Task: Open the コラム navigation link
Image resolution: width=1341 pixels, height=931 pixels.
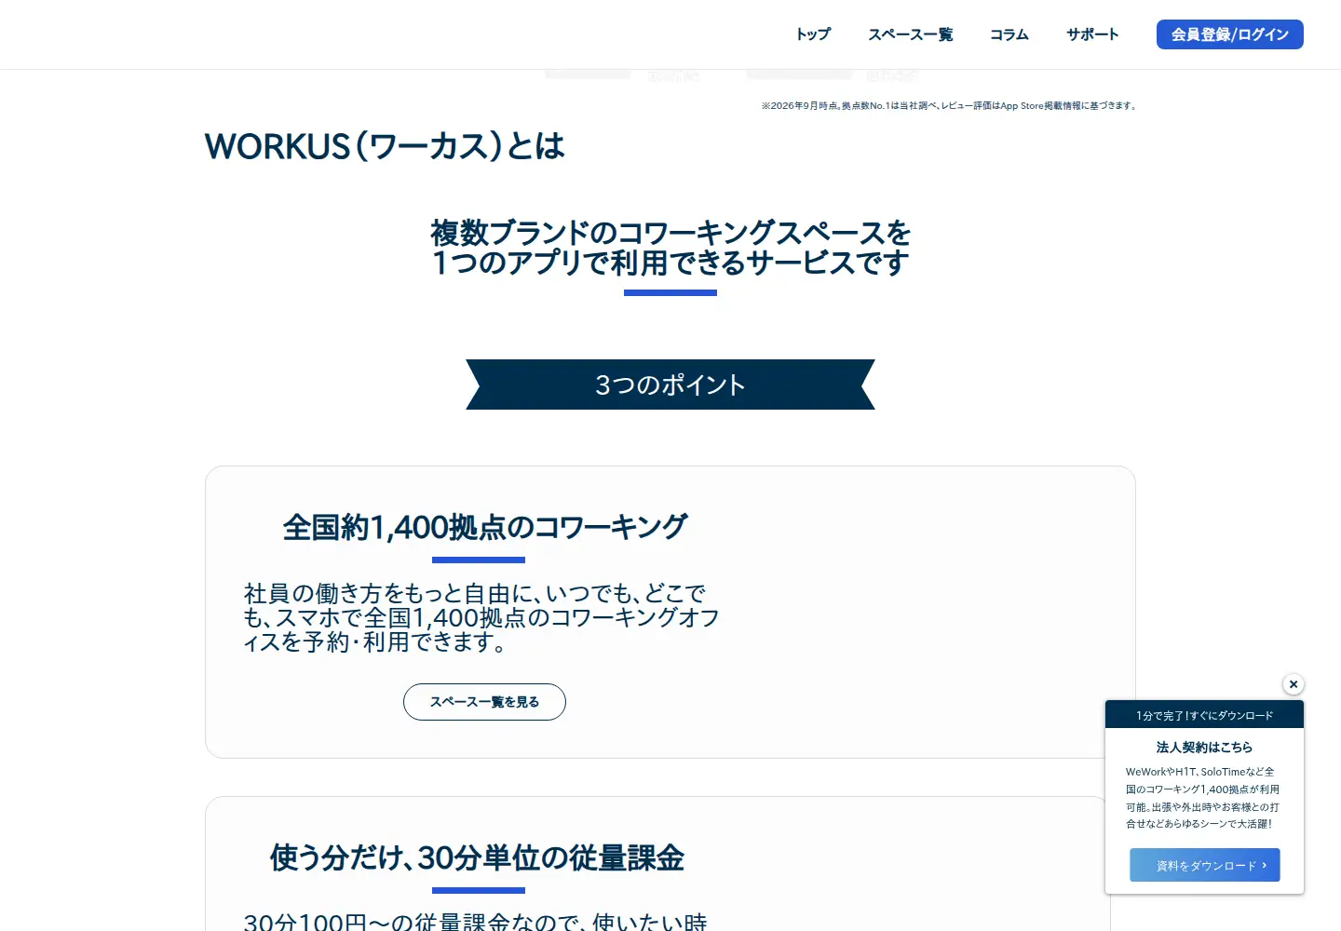Action: 1009,34
